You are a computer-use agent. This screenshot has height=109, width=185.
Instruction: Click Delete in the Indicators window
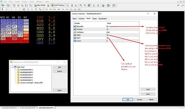coord(60,71)
